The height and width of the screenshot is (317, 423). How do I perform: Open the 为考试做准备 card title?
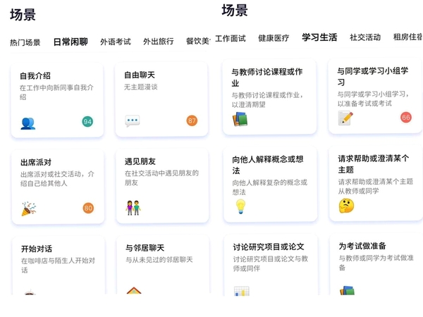tap(362, 246)
